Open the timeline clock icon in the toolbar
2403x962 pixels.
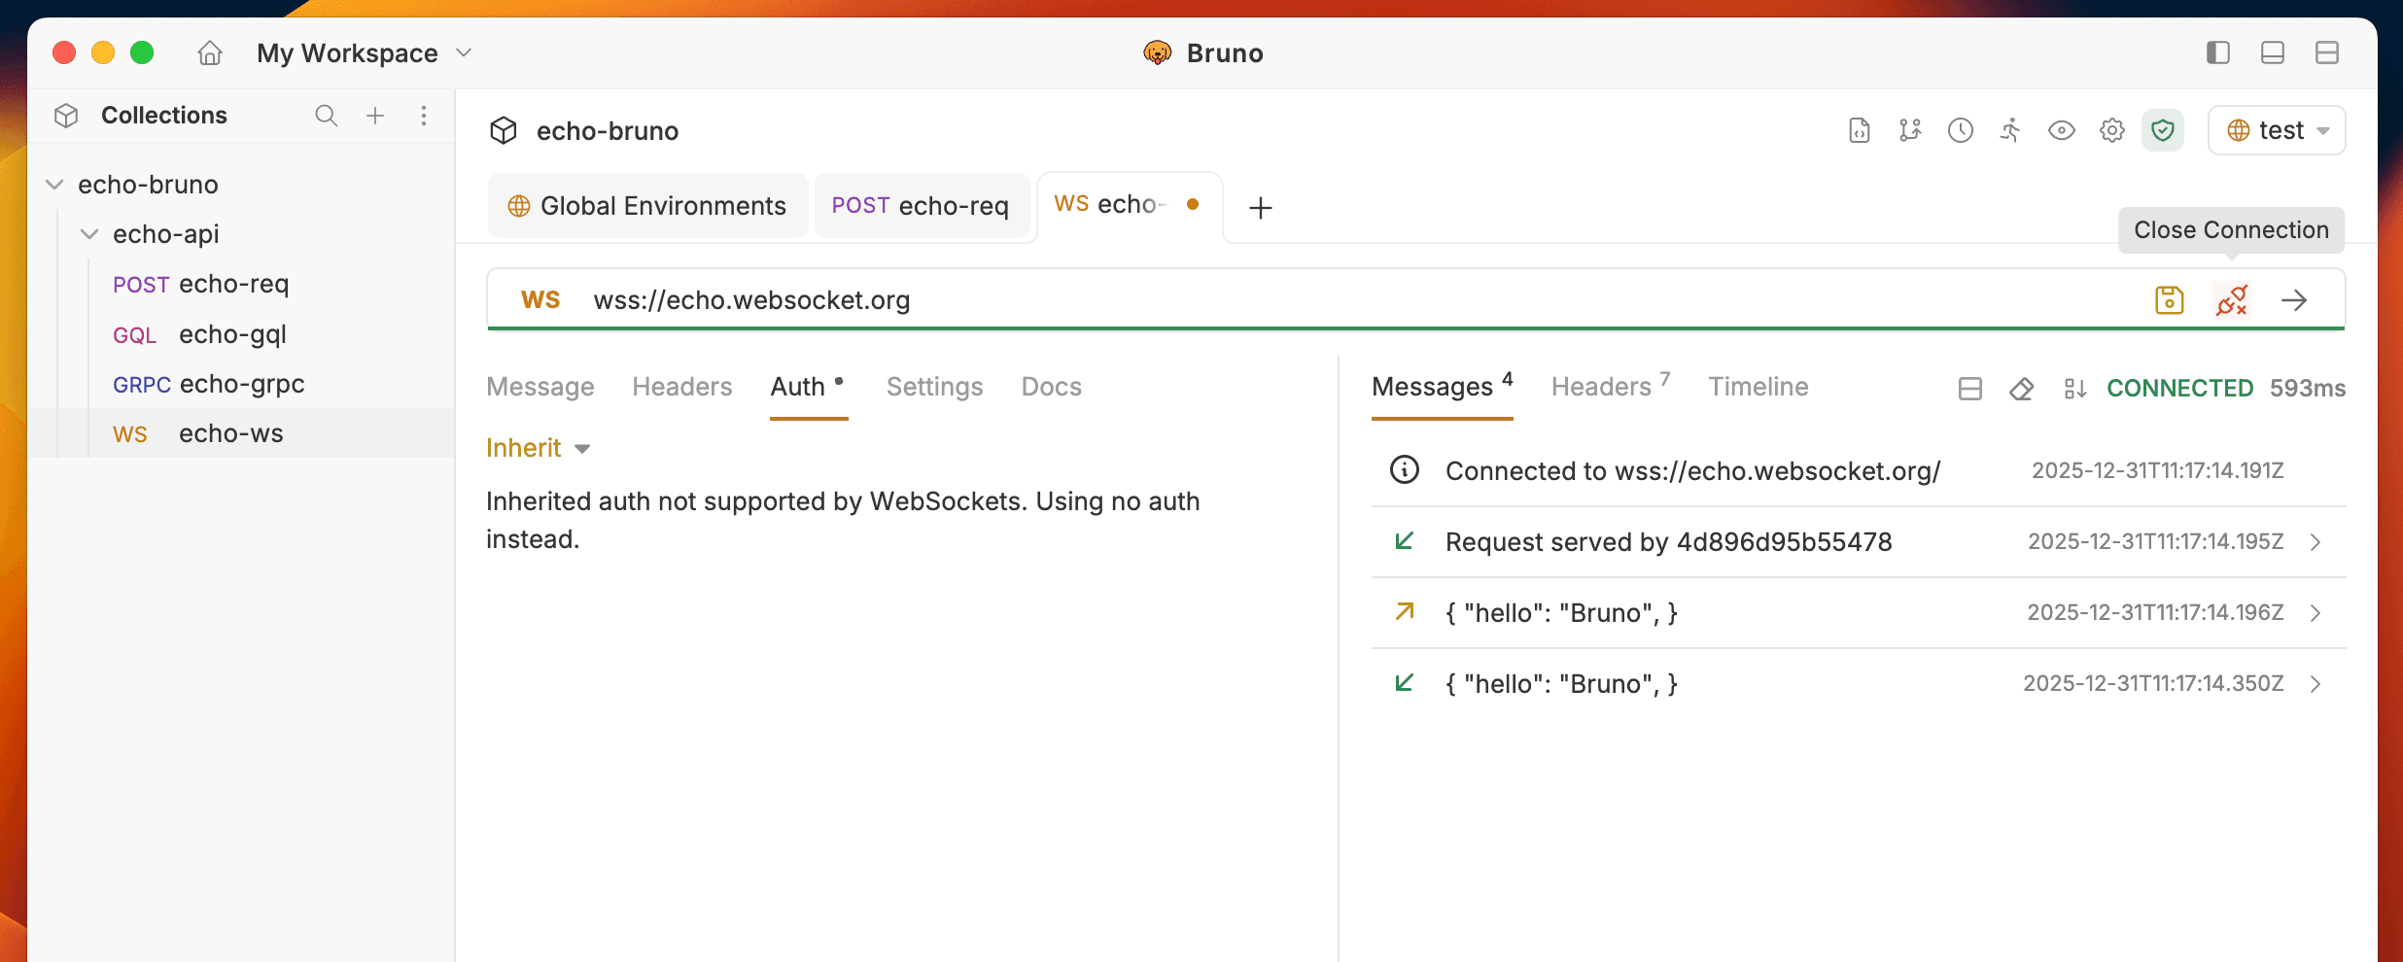click(x=1960, y=130)
